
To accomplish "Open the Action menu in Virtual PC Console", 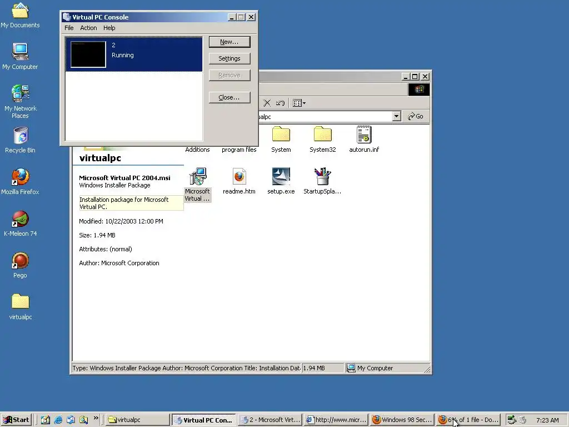I will pyautogui.click(x=88, y=28).
